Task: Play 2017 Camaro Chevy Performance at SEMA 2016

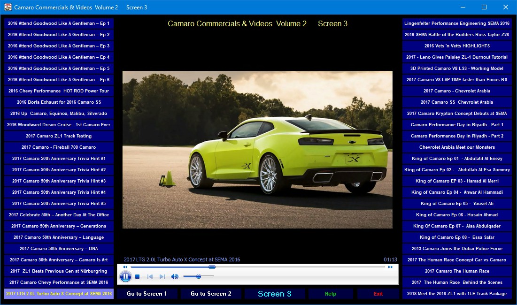Action: pos(59,282)
